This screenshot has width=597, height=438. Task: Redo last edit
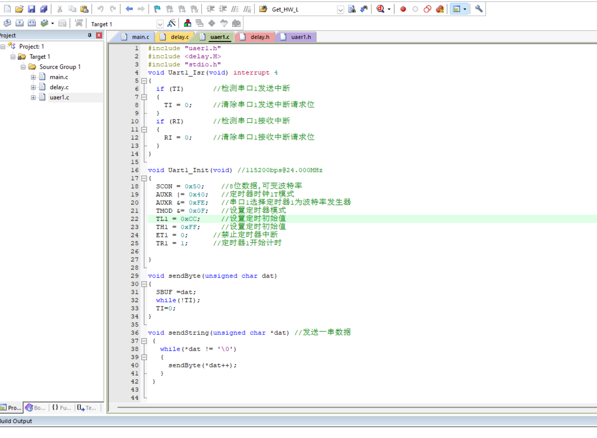click(113, 9)
